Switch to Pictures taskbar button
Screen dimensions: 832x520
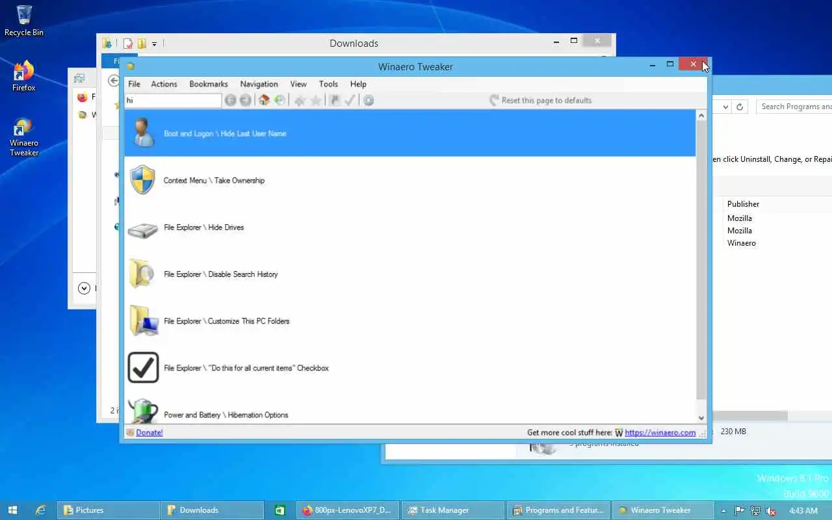(108, 510)
